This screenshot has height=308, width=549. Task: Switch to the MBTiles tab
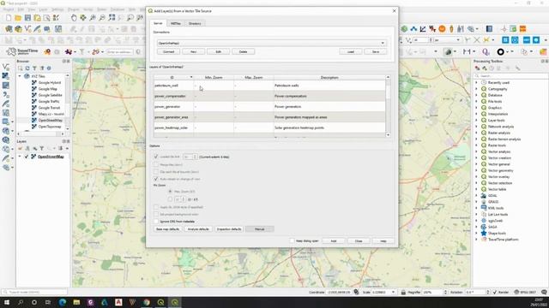[176, 23]
